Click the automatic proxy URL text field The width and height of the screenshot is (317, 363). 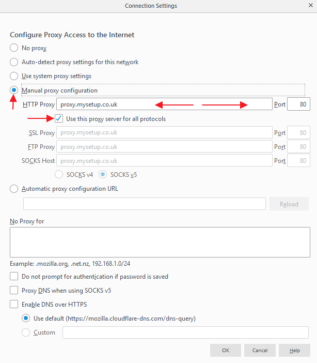click(x=144, y=204)
